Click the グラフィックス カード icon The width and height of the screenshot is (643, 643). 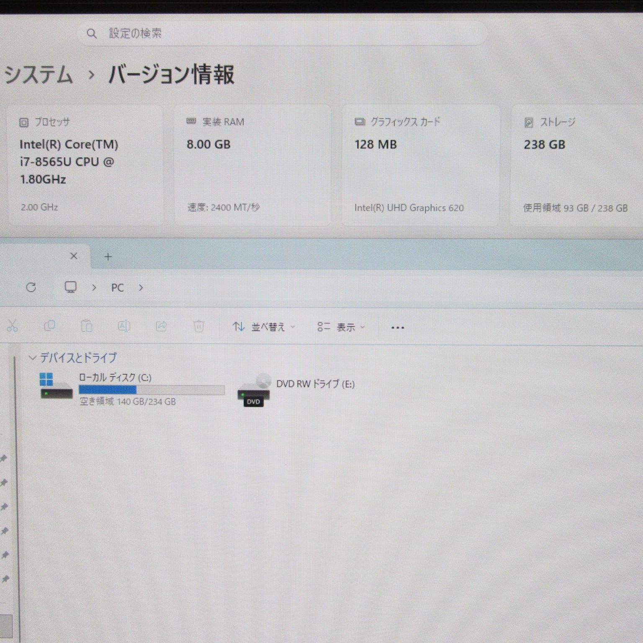(360, 122)
